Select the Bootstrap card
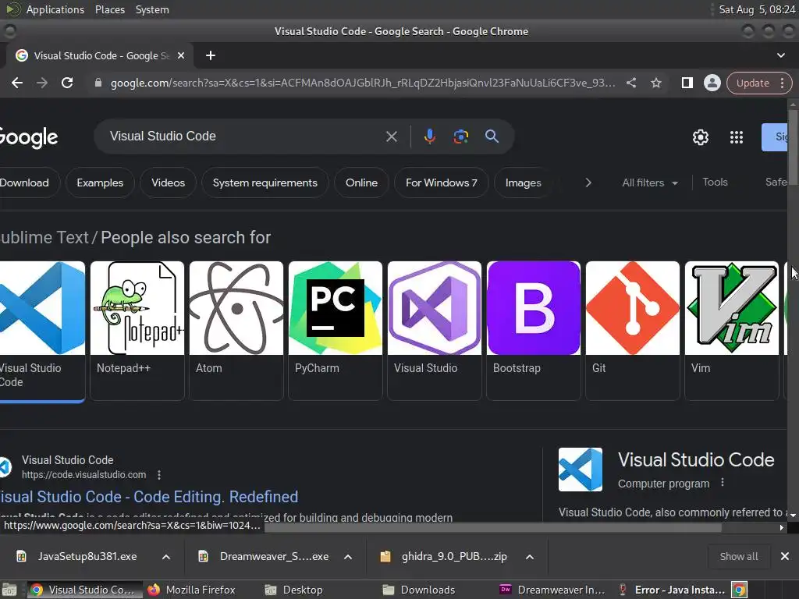Screen dimensions: 799x599 coord(534,331)
